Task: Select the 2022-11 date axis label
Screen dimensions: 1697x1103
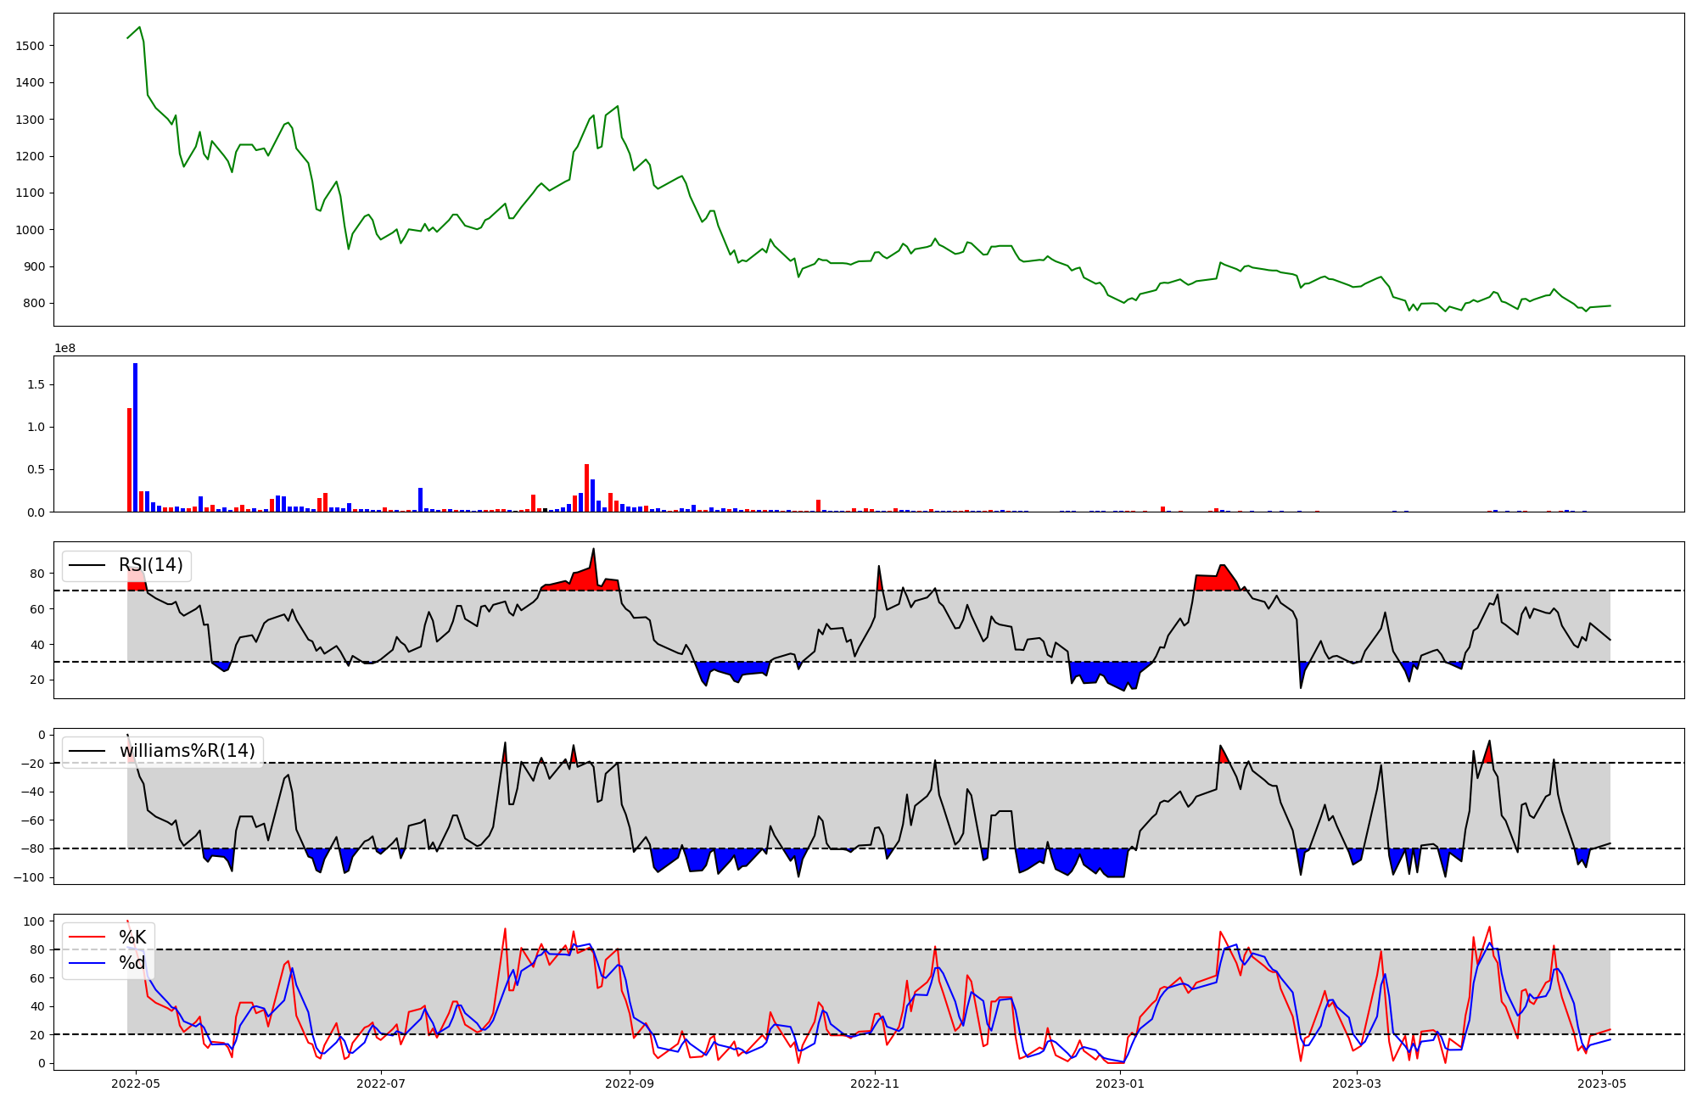Action: coord(875,1083)
